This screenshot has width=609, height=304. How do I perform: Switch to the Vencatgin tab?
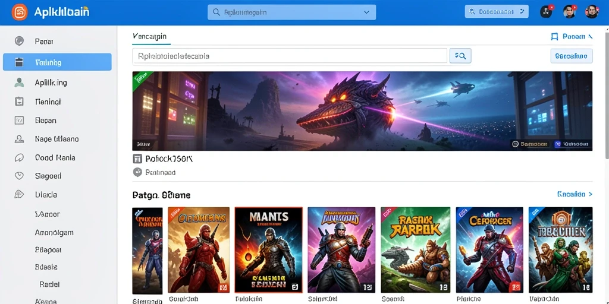[x=149, y=36]
